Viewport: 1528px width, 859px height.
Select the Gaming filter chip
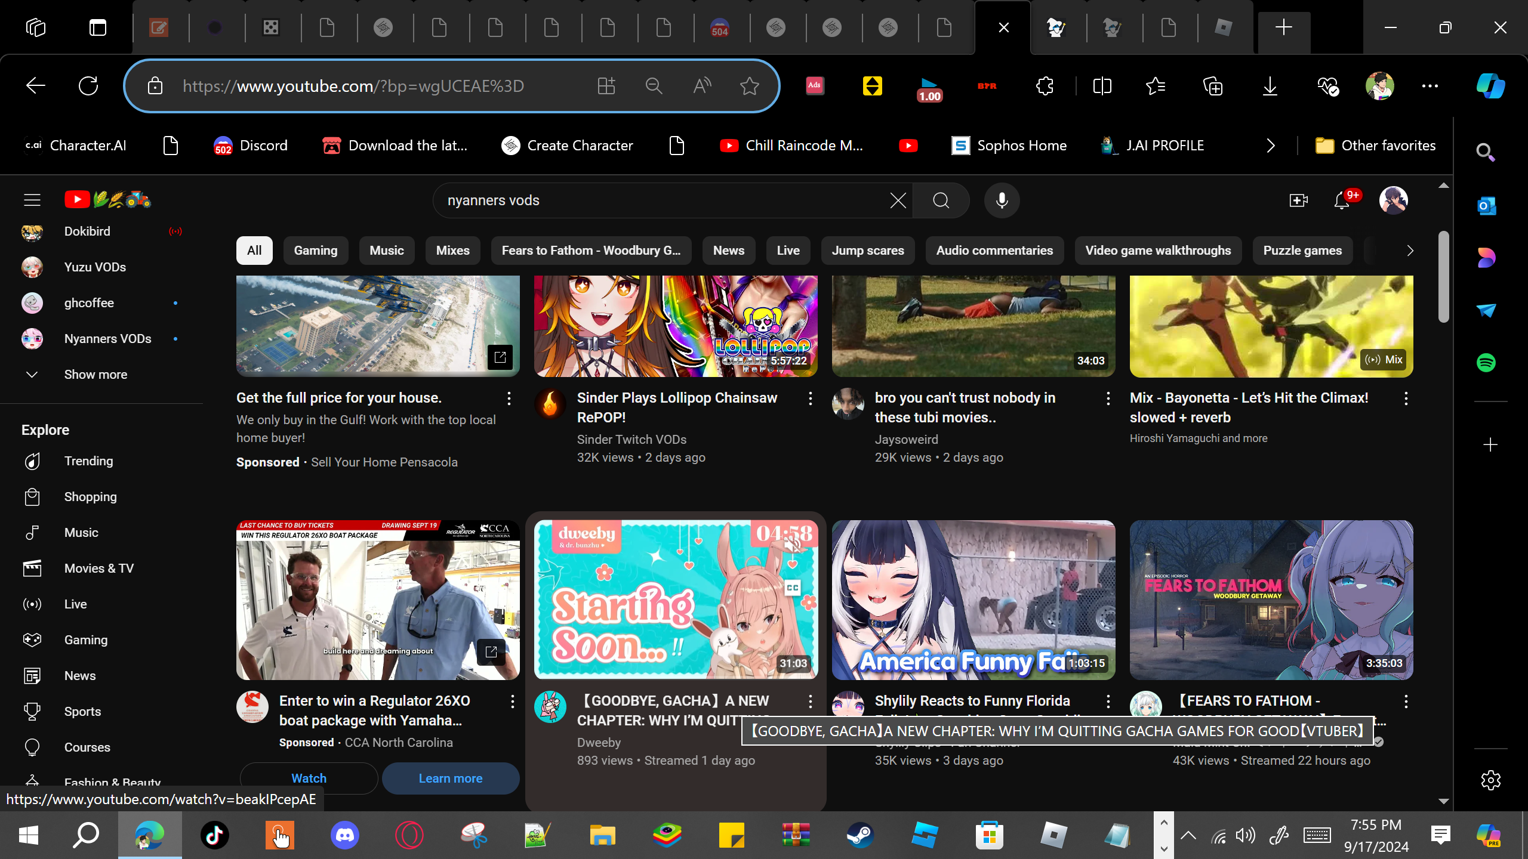[x=315, y=251]
